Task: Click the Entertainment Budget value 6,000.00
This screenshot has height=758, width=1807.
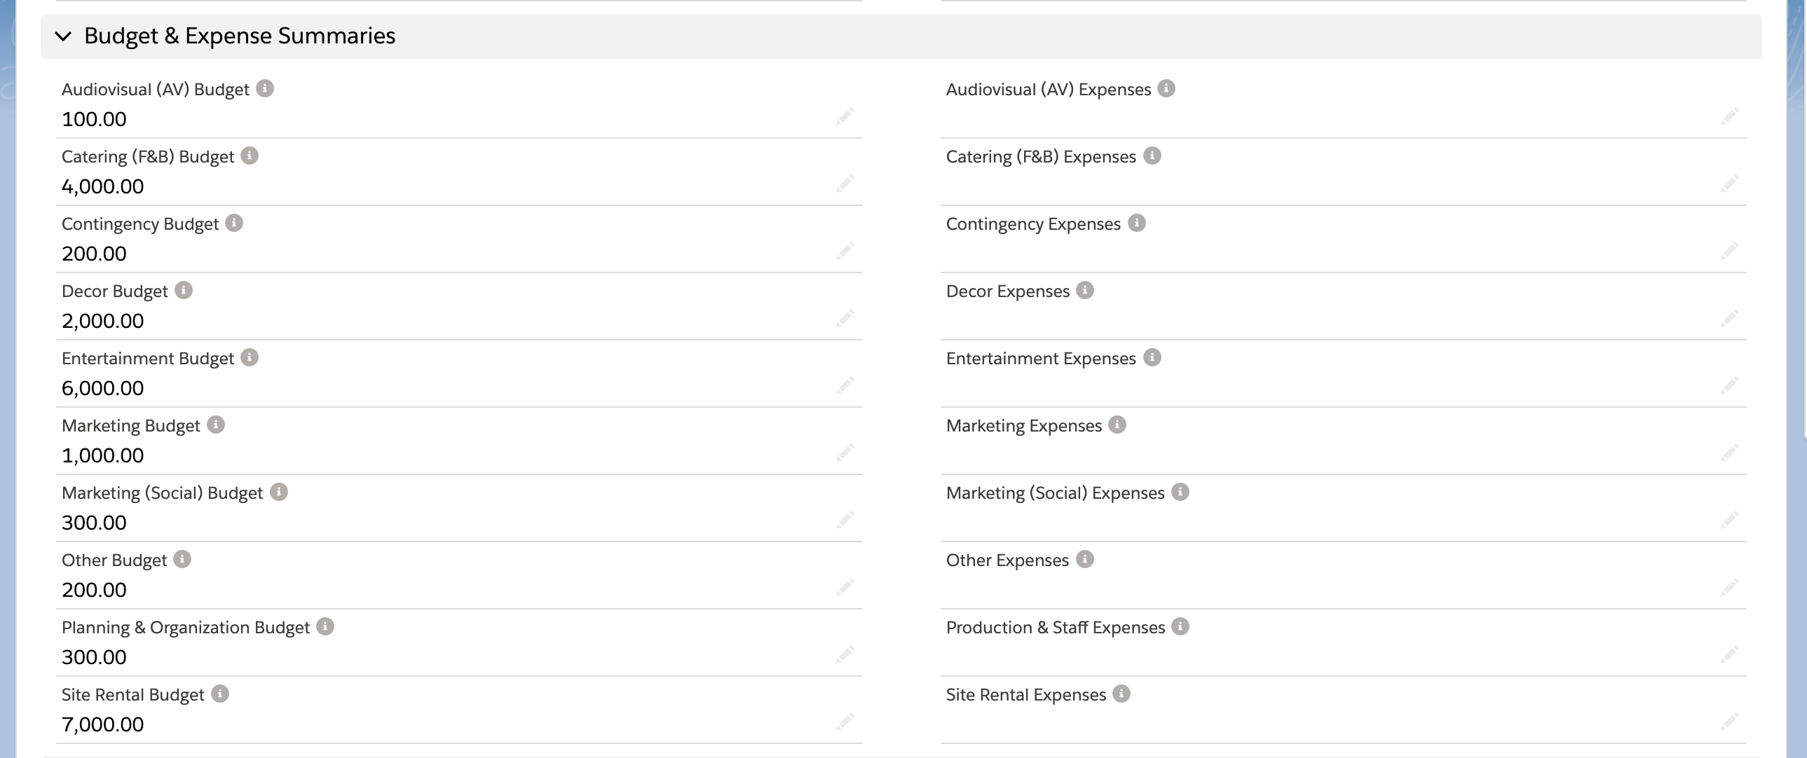Action: pos(102,389)
